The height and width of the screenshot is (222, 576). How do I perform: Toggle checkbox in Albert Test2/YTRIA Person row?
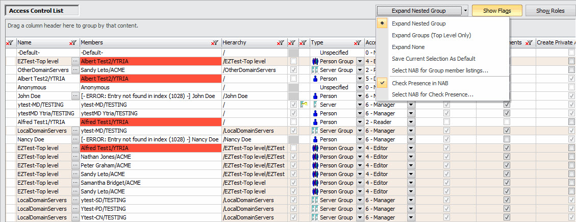(293, 79)
